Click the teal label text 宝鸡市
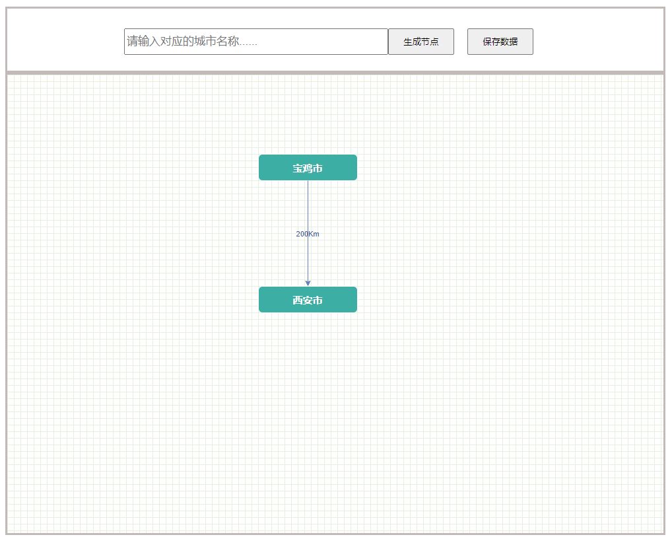672x537 pixels. (308, 167)
